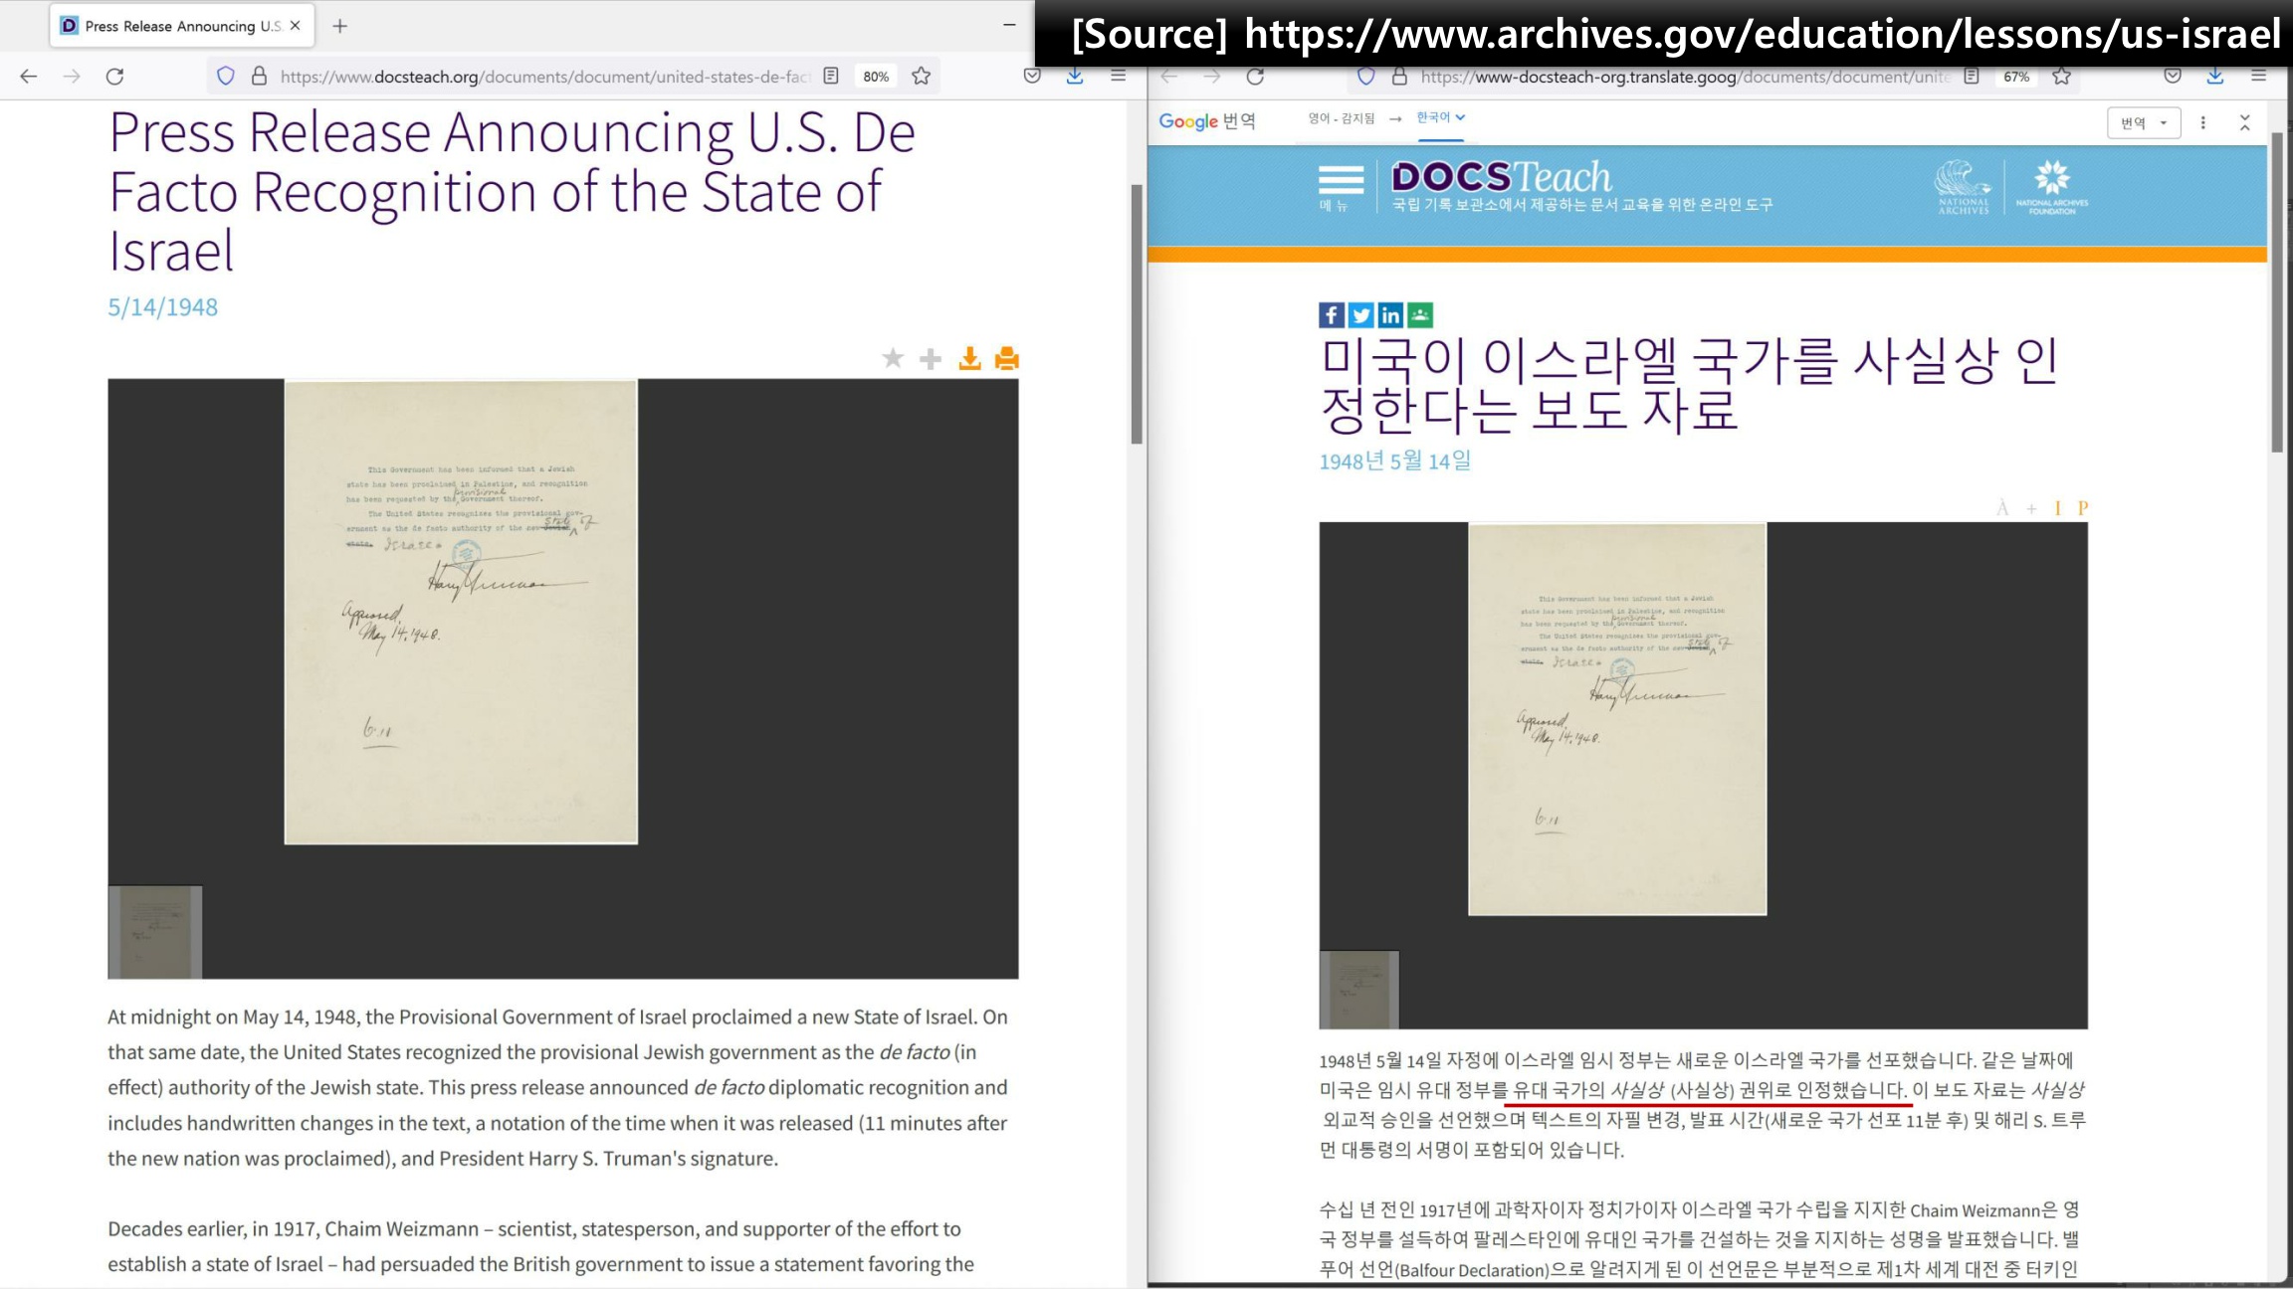The width and height of the screenshot is (2293, 1289).
Task: Select the document thumbnail in left viewer
Action: coord(155,932)
